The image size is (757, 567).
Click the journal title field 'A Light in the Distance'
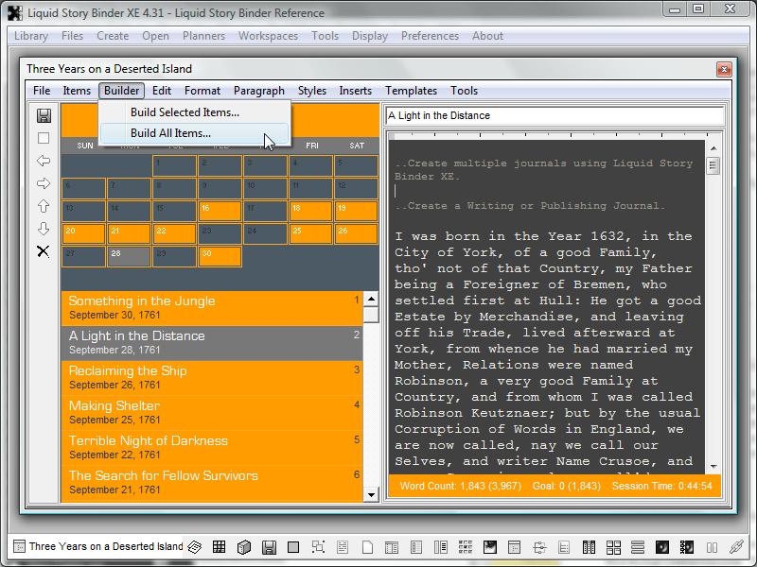(554, 115)
